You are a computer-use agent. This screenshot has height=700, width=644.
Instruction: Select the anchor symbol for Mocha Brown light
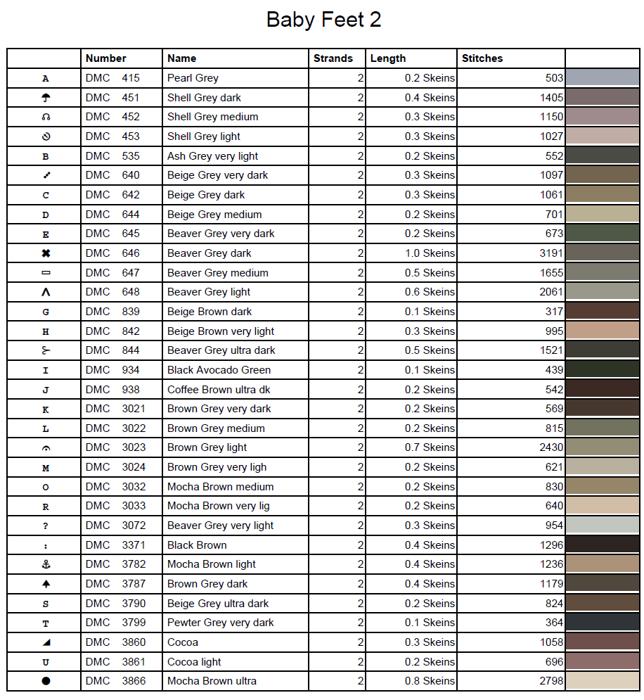(x=46, y=564)
